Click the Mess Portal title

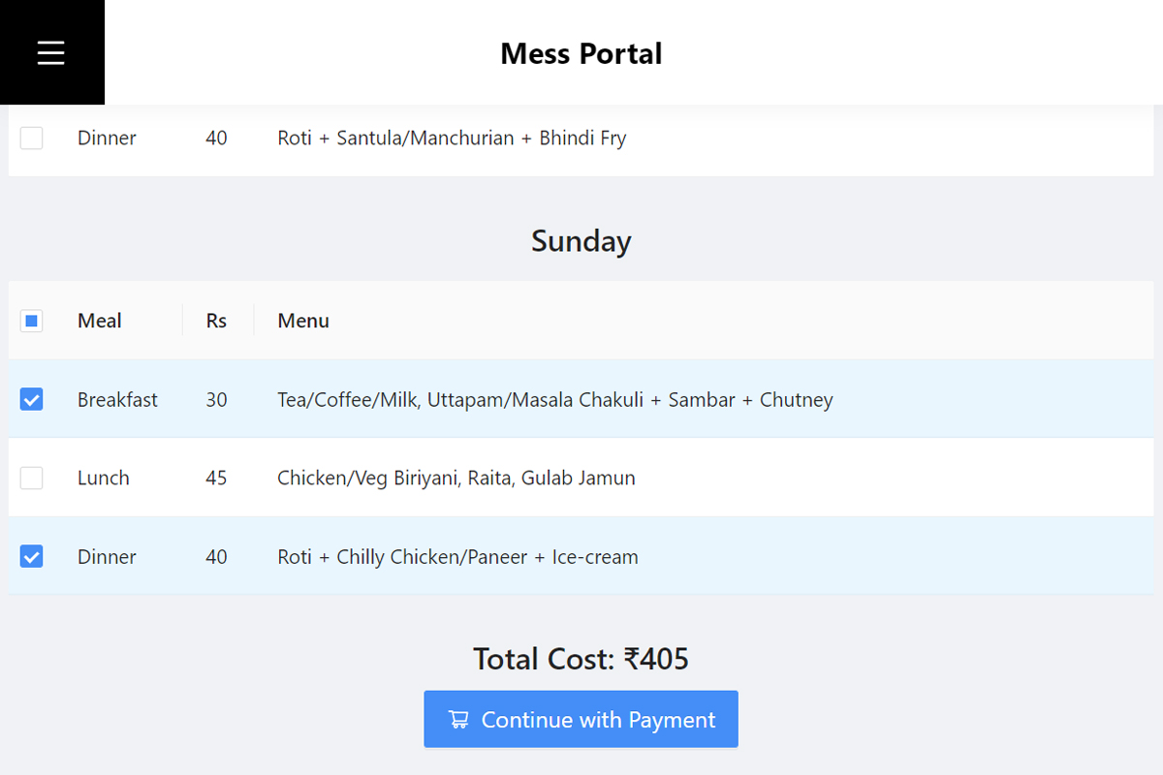581,53
